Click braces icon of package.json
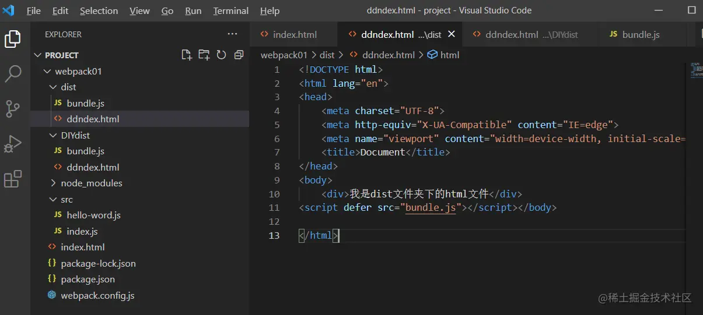This screenshot has width=703, height=315. 52,279
